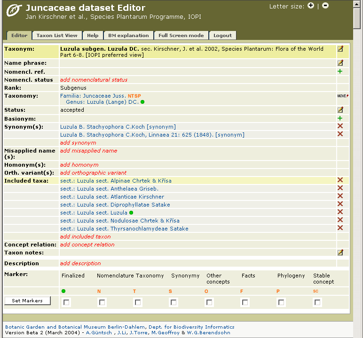The image size is (363, 338).
Task: Tick the Nomenclature marker checkbox
Action: (102, 303)
